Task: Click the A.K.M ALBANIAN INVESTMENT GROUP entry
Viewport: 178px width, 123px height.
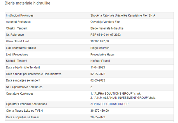Action: [x=123, y=97]
